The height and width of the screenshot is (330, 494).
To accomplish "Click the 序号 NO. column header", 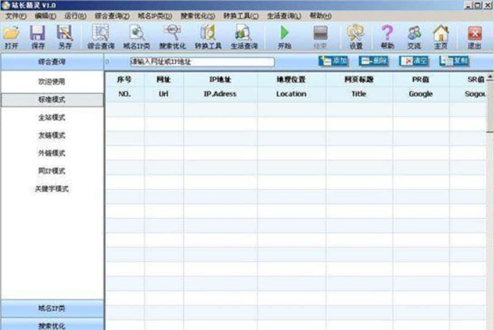I will coord(125,87).
